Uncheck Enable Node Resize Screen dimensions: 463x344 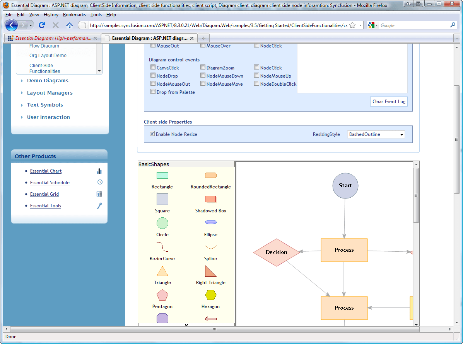[152, 134]
